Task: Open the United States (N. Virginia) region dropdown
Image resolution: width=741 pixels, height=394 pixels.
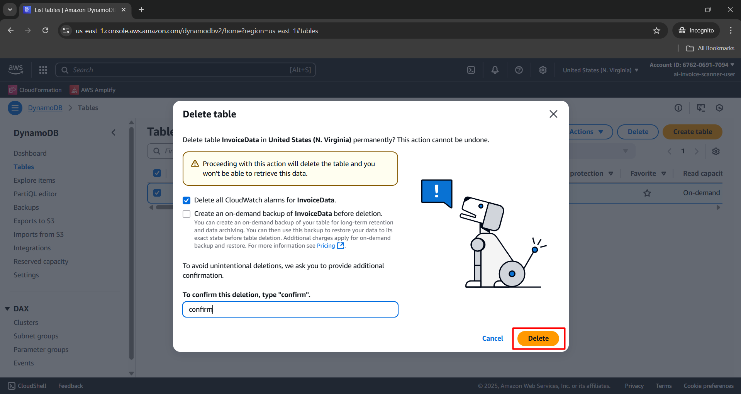Action: coord(599,70)
